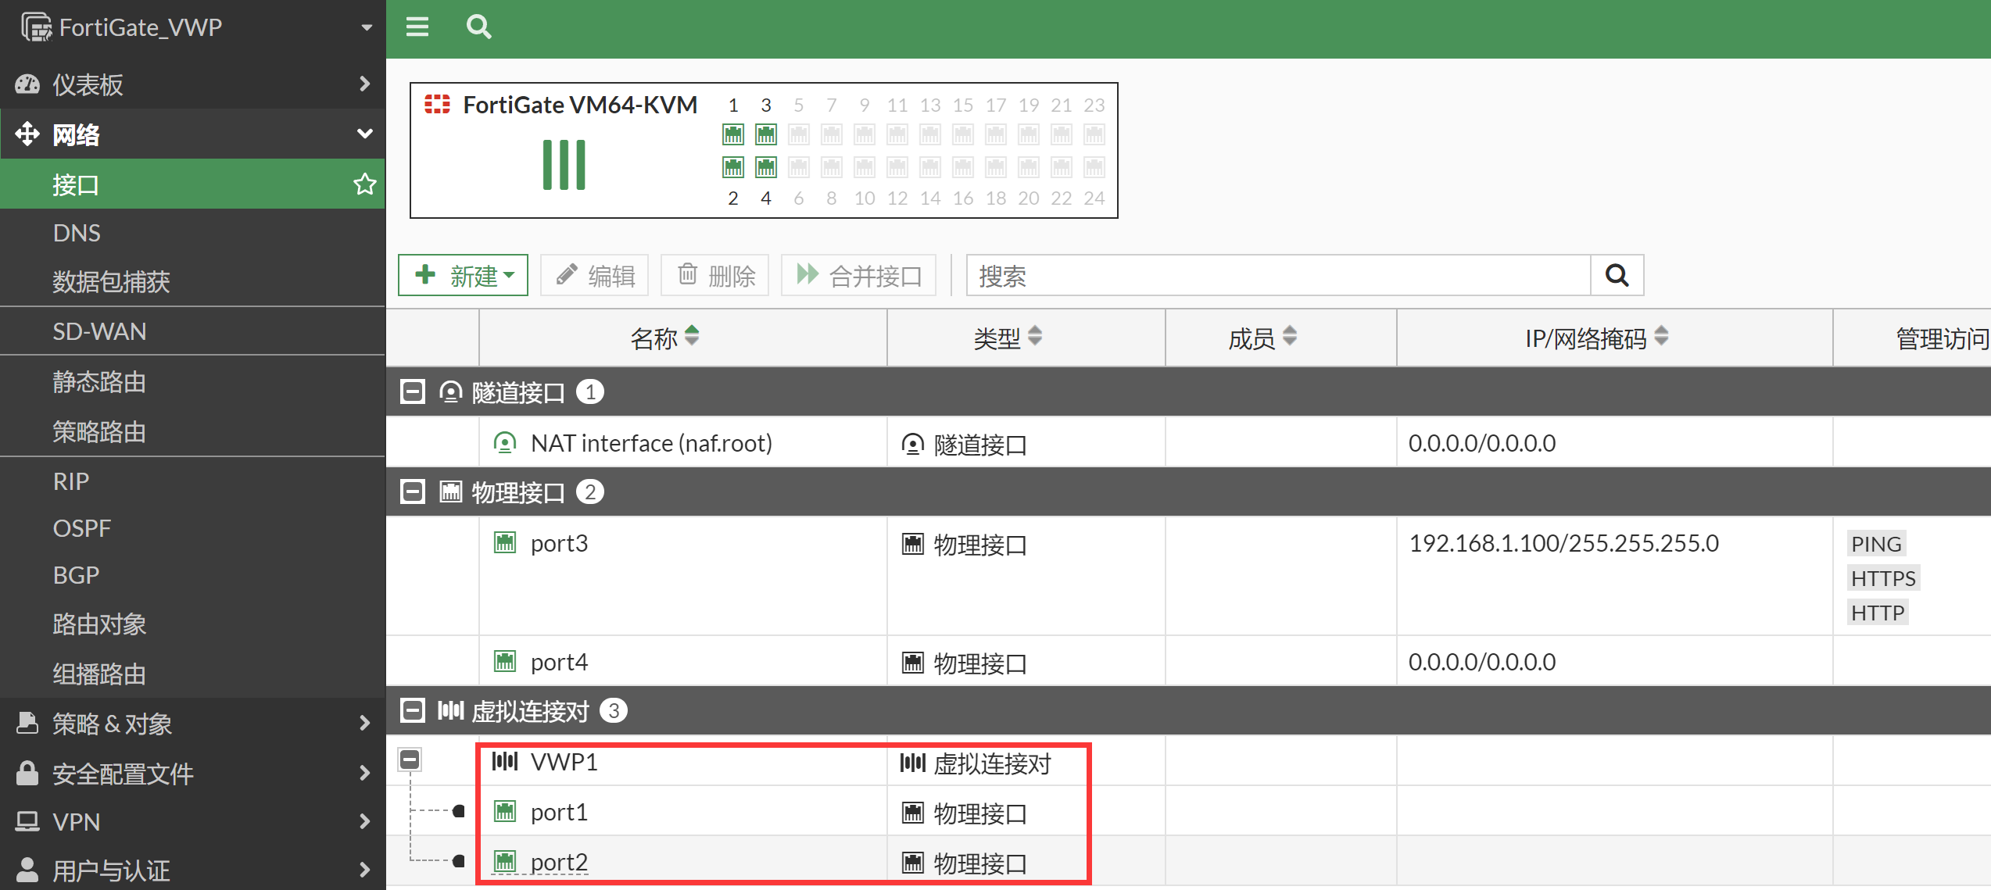Sort the table by 名称 column arrows

coord(692,337)
